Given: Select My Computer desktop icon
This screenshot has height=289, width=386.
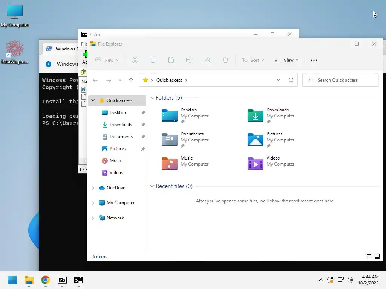Looking at the screenshot, I should click(15, 16).
